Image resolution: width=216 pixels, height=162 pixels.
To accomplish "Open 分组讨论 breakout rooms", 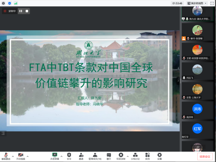I will (135, 156).
